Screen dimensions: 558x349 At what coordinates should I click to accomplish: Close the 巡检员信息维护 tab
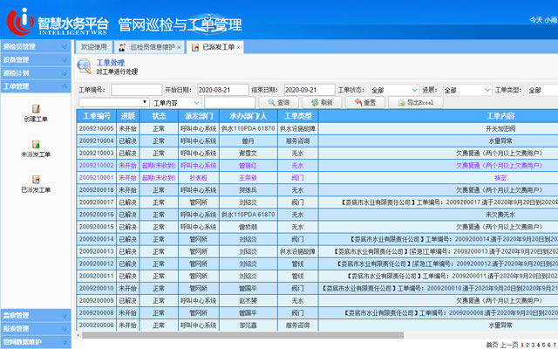click(180, 47)
